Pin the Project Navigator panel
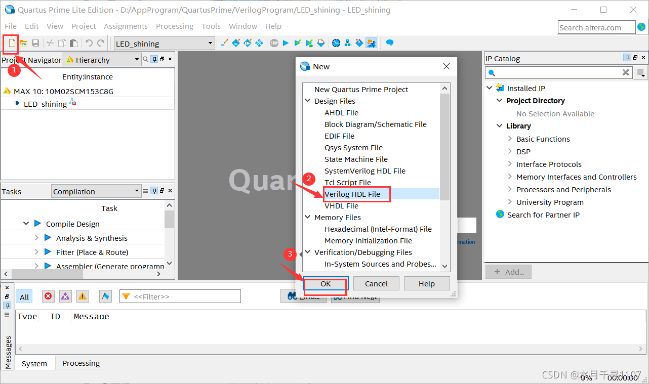Image resolution: width=649 pixels, height=384 pixels. pyautogui.click(x=154, y=59)
